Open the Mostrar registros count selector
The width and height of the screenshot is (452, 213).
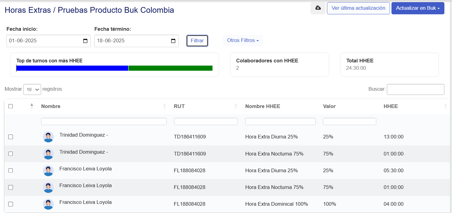point(32,89)
